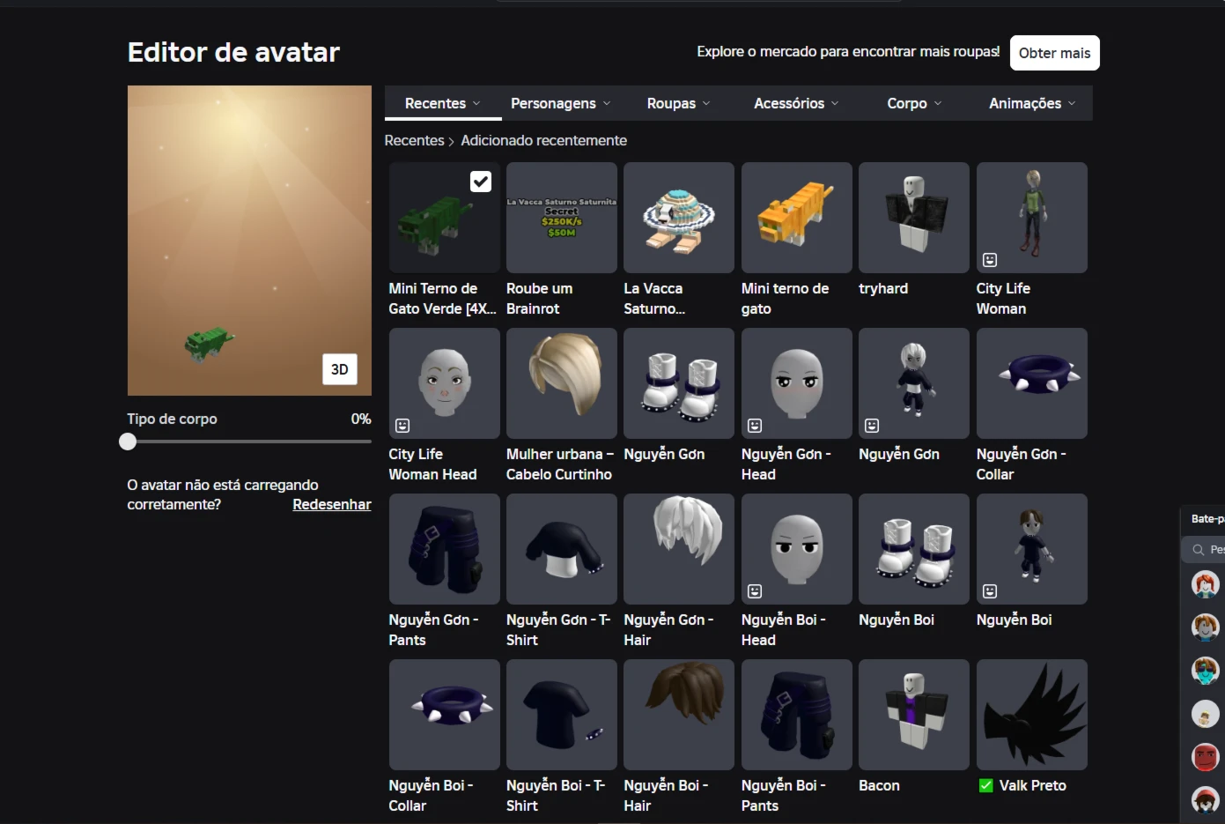Select the City Life Woman character thumbnail
The width and height of the screenshot is (1225, 824).
[1032, 218]
